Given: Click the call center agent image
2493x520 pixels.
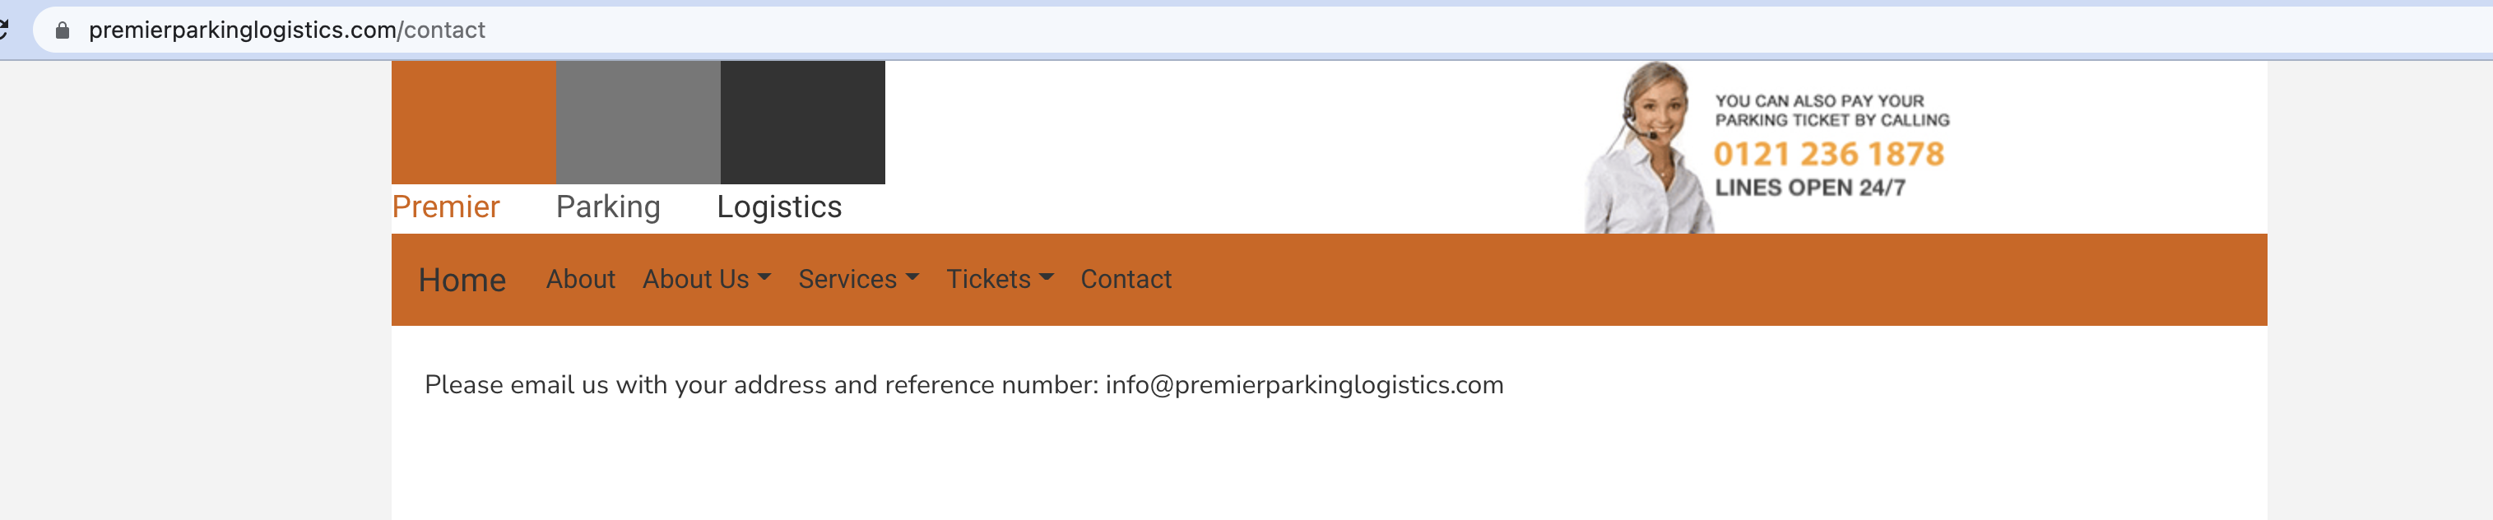Looking at the screenshot, I should 1647,148.
